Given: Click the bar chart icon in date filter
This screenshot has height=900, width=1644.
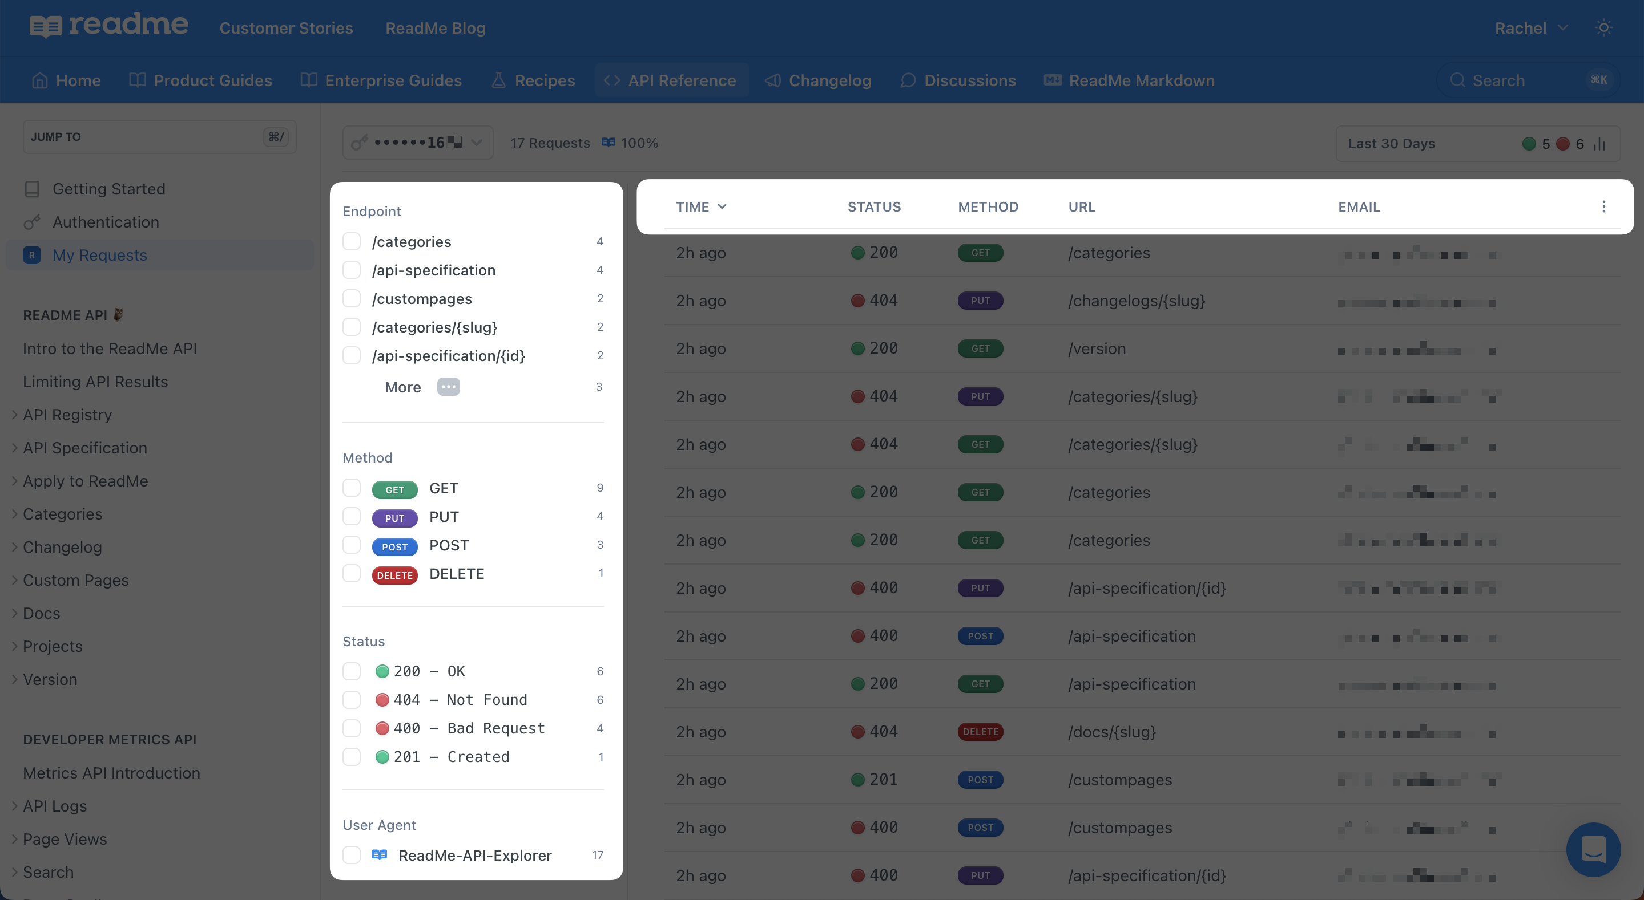Looking at the screenshot, I should (1599, 144).
